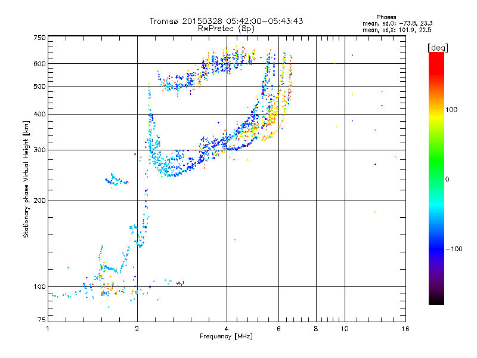Click the phase colorbar gradient

[436, 178]
